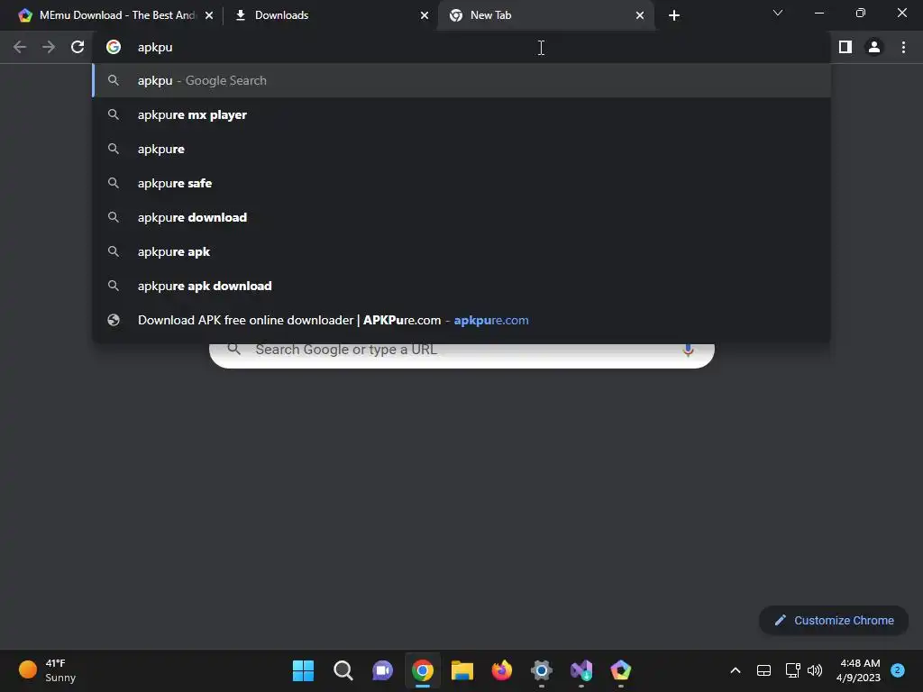Open the gear Settings app in taskbar
The width and height of the screenshot is (923, 692).
coord(542,670)
